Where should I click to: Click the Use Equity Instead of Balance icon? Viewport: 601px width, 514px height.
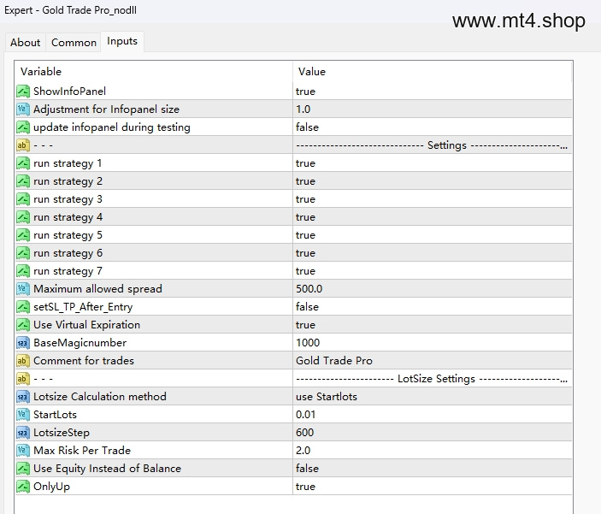point(23,469)
